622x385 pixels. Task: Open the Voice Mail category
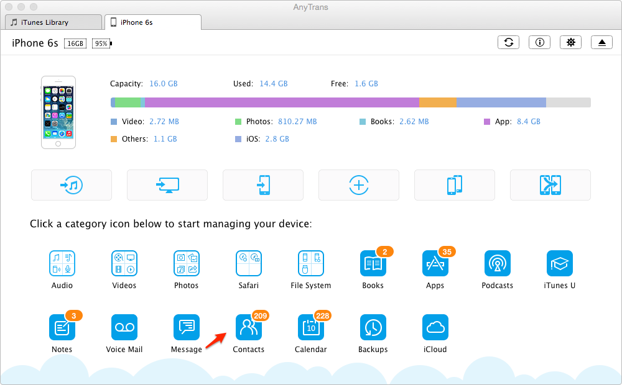[x=124, y=327]
